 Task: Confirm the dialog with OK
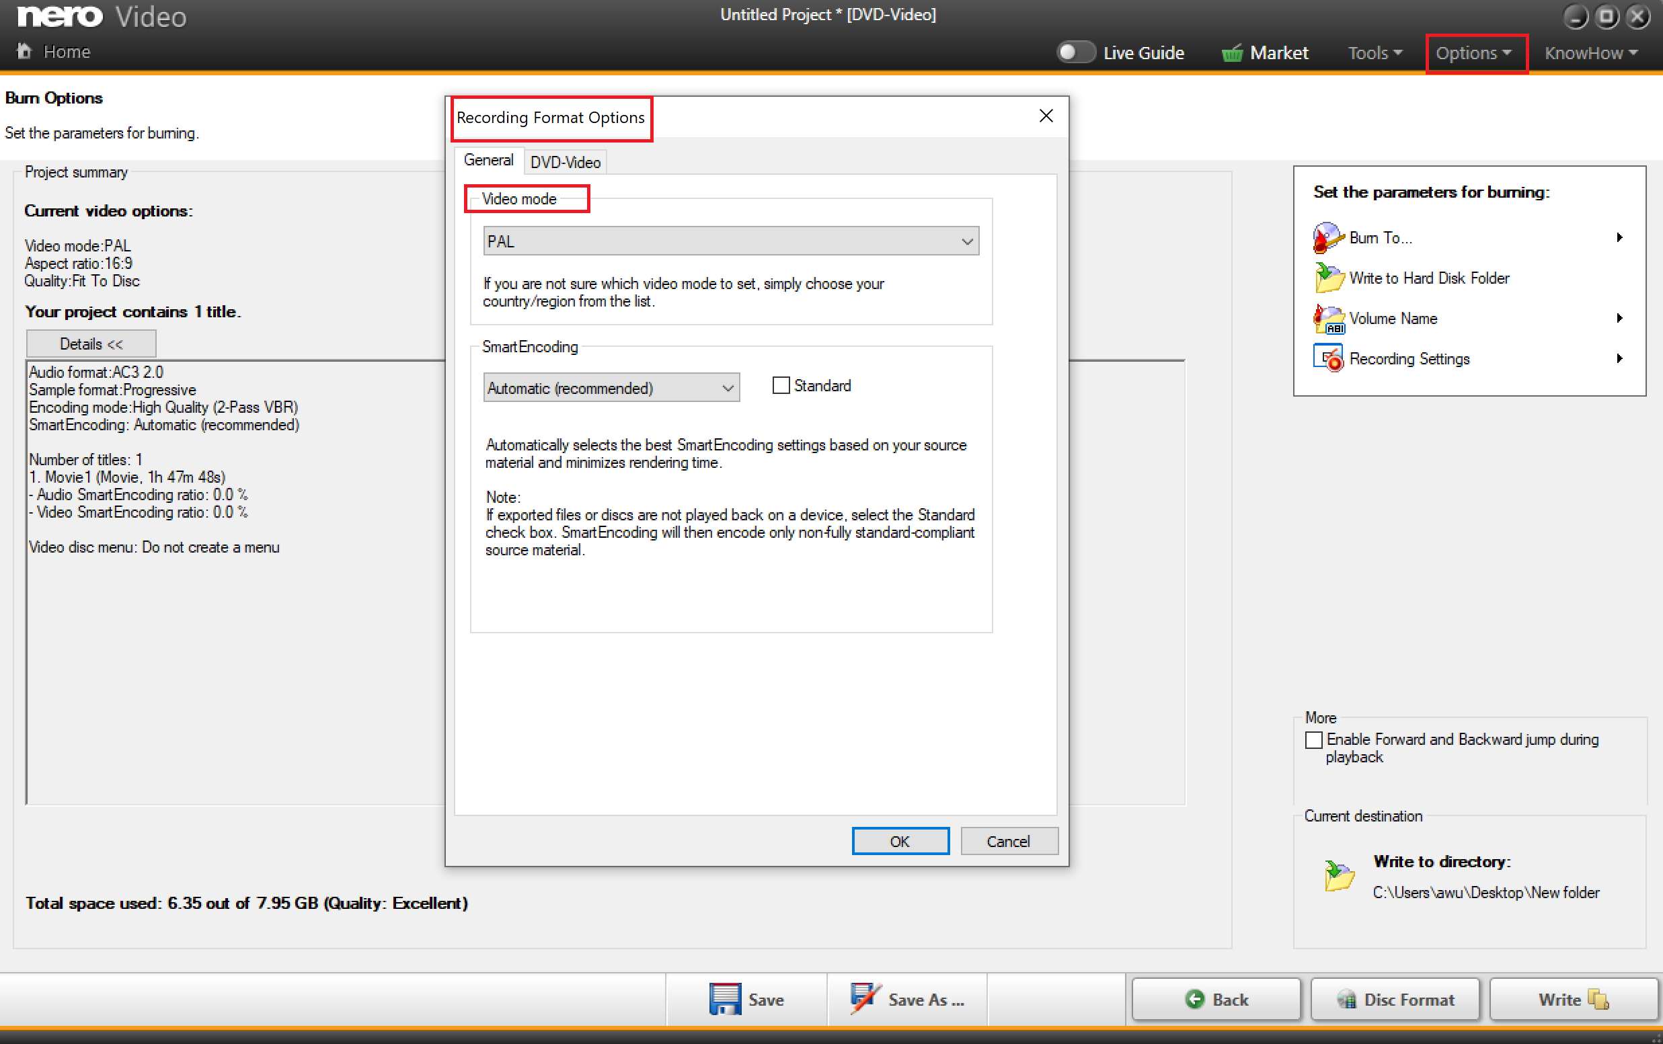tap(900, 841)
